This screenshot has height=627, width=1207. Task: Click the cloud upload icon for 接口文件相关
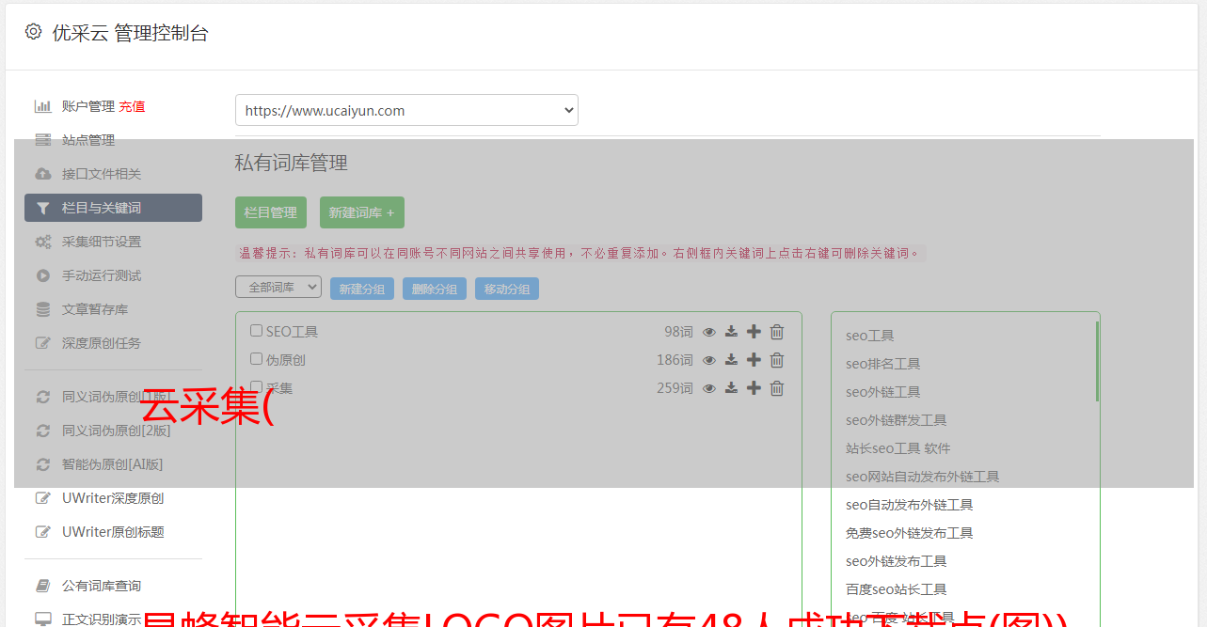tap(42, 174)
